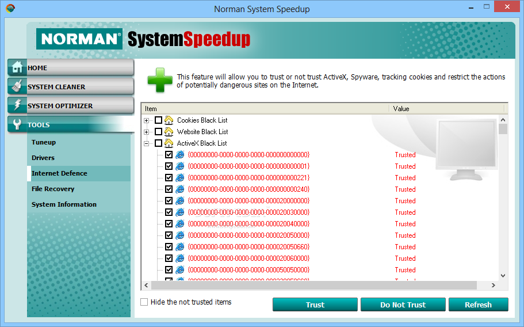Click IE icon for entry ending 000000000001
Image resolution: width=524 pixels, height=327 pixels.
pyautogui.click(x=180, y=166)
